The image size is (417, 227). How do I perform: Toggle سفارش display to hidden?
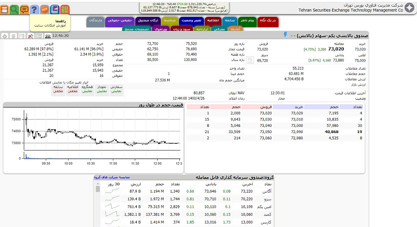click(116, 89)
